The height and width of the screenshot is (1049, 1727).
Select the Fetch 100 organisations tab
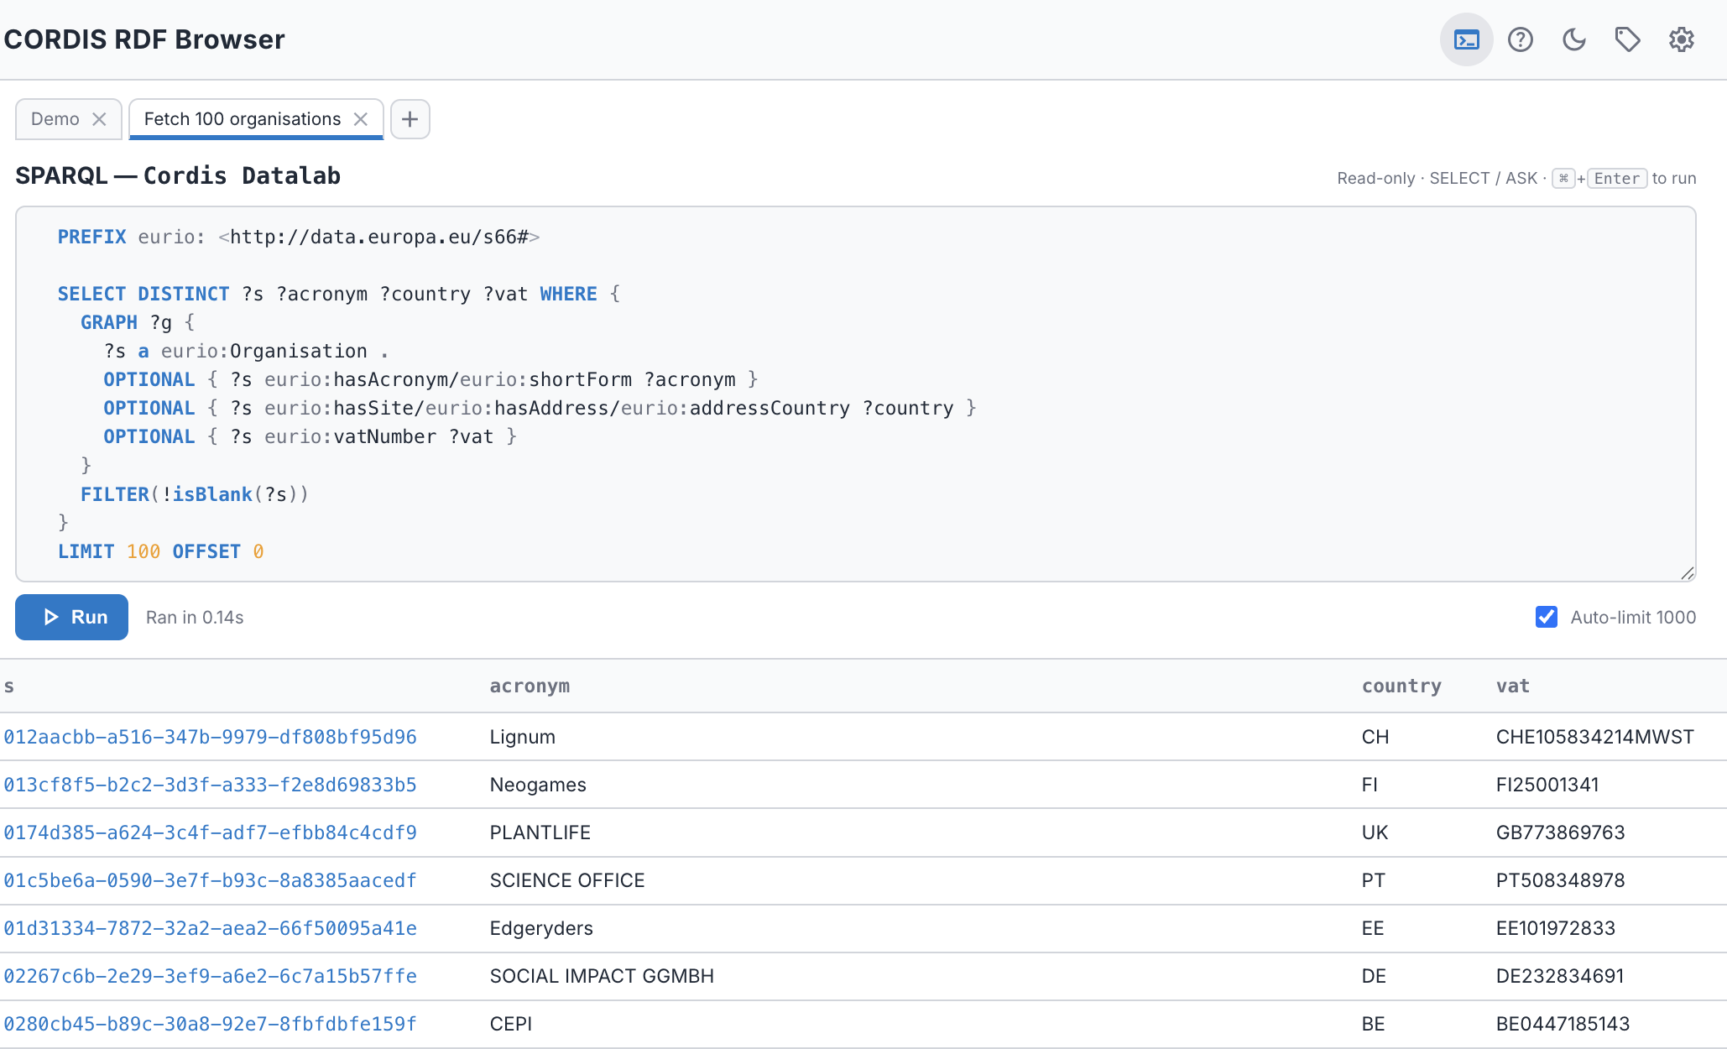[x=243, y=119]
